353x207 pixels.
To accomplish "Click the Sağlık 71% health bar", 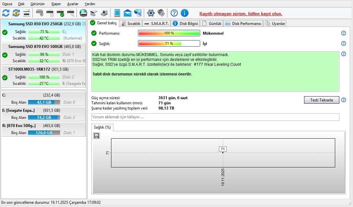I will coord(169,43).
